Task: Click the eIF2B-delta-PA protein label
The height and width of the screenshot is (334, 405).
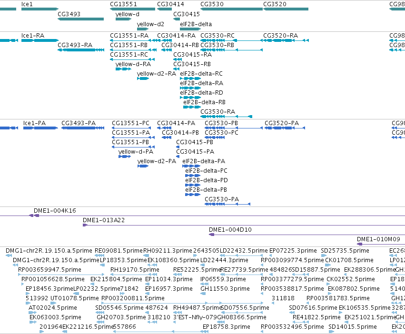Action: click(x=204, y=161)
